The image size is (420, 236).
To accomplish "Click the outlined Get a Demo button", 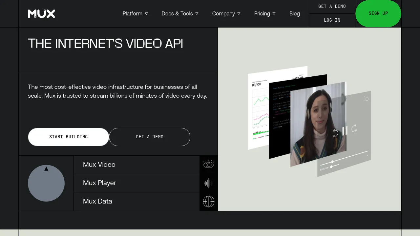I will coord(150,137).
